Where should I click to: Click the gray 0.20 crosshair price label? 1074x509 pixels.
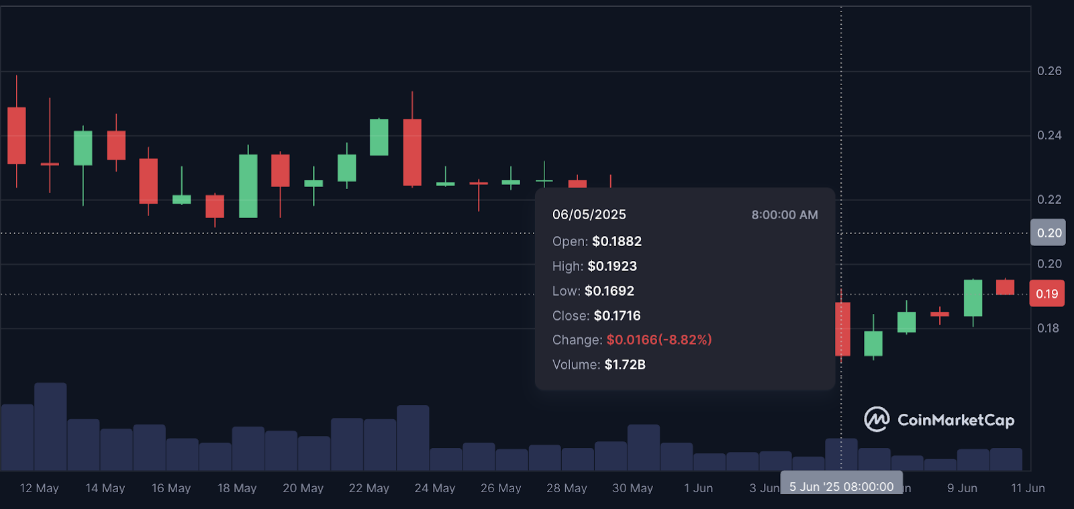[1048, 233]
